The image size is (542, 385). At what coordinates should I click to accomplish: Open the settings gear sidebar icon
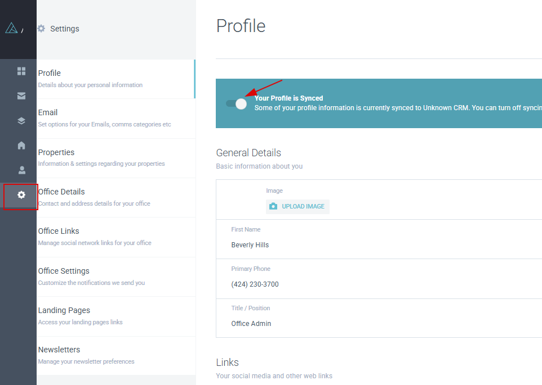pos(21,195)
